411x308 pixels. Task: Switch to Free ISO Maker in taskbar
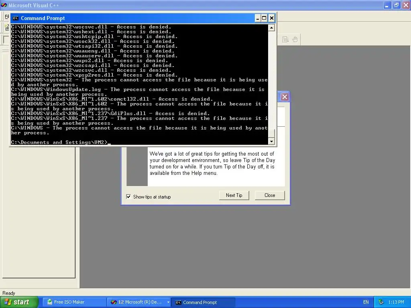74,302
